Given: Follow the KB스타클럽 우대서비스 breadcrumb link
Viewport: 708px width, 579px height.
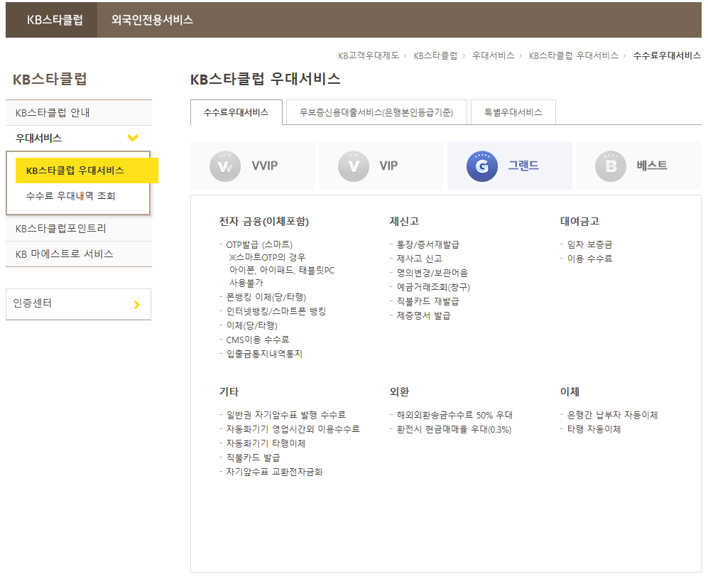Looking at the screenshot, I should point(574,55).
